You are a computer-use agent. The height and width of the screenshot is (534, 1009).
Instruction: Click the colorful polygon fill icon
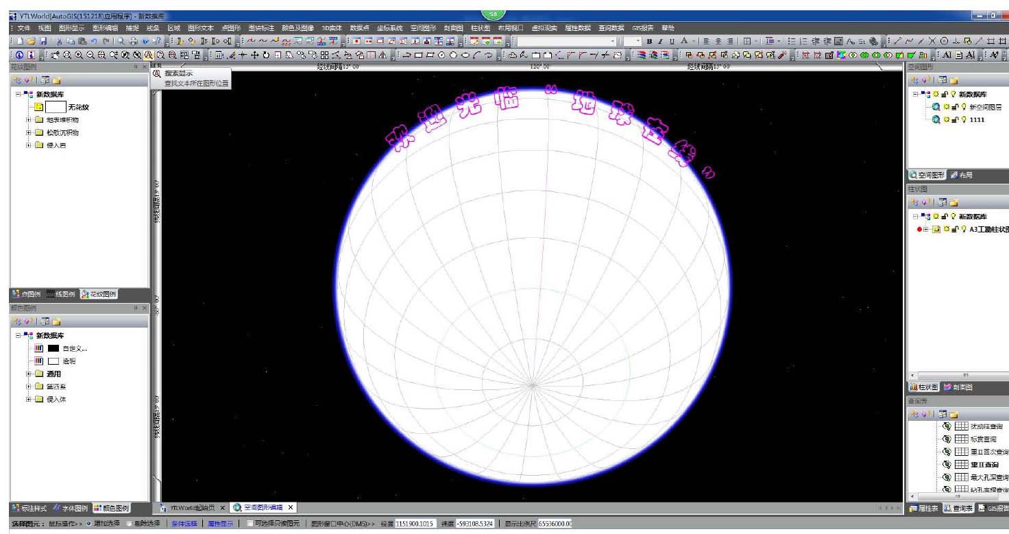[840, 55]
